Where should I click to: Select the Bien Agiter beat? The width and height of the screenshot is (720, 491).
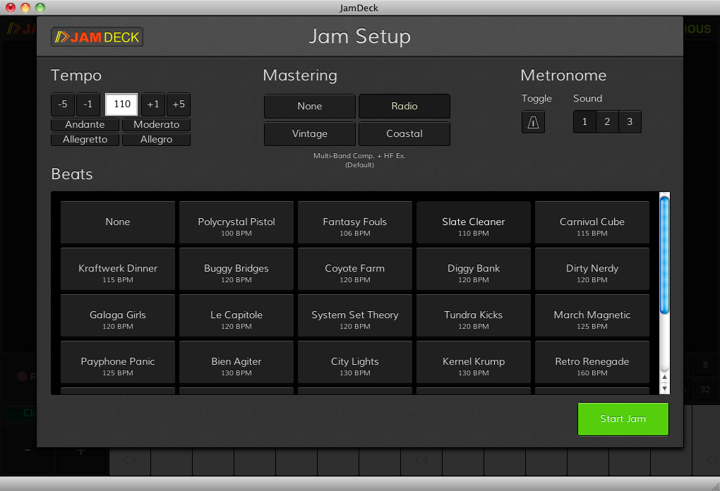coord(236,362)
